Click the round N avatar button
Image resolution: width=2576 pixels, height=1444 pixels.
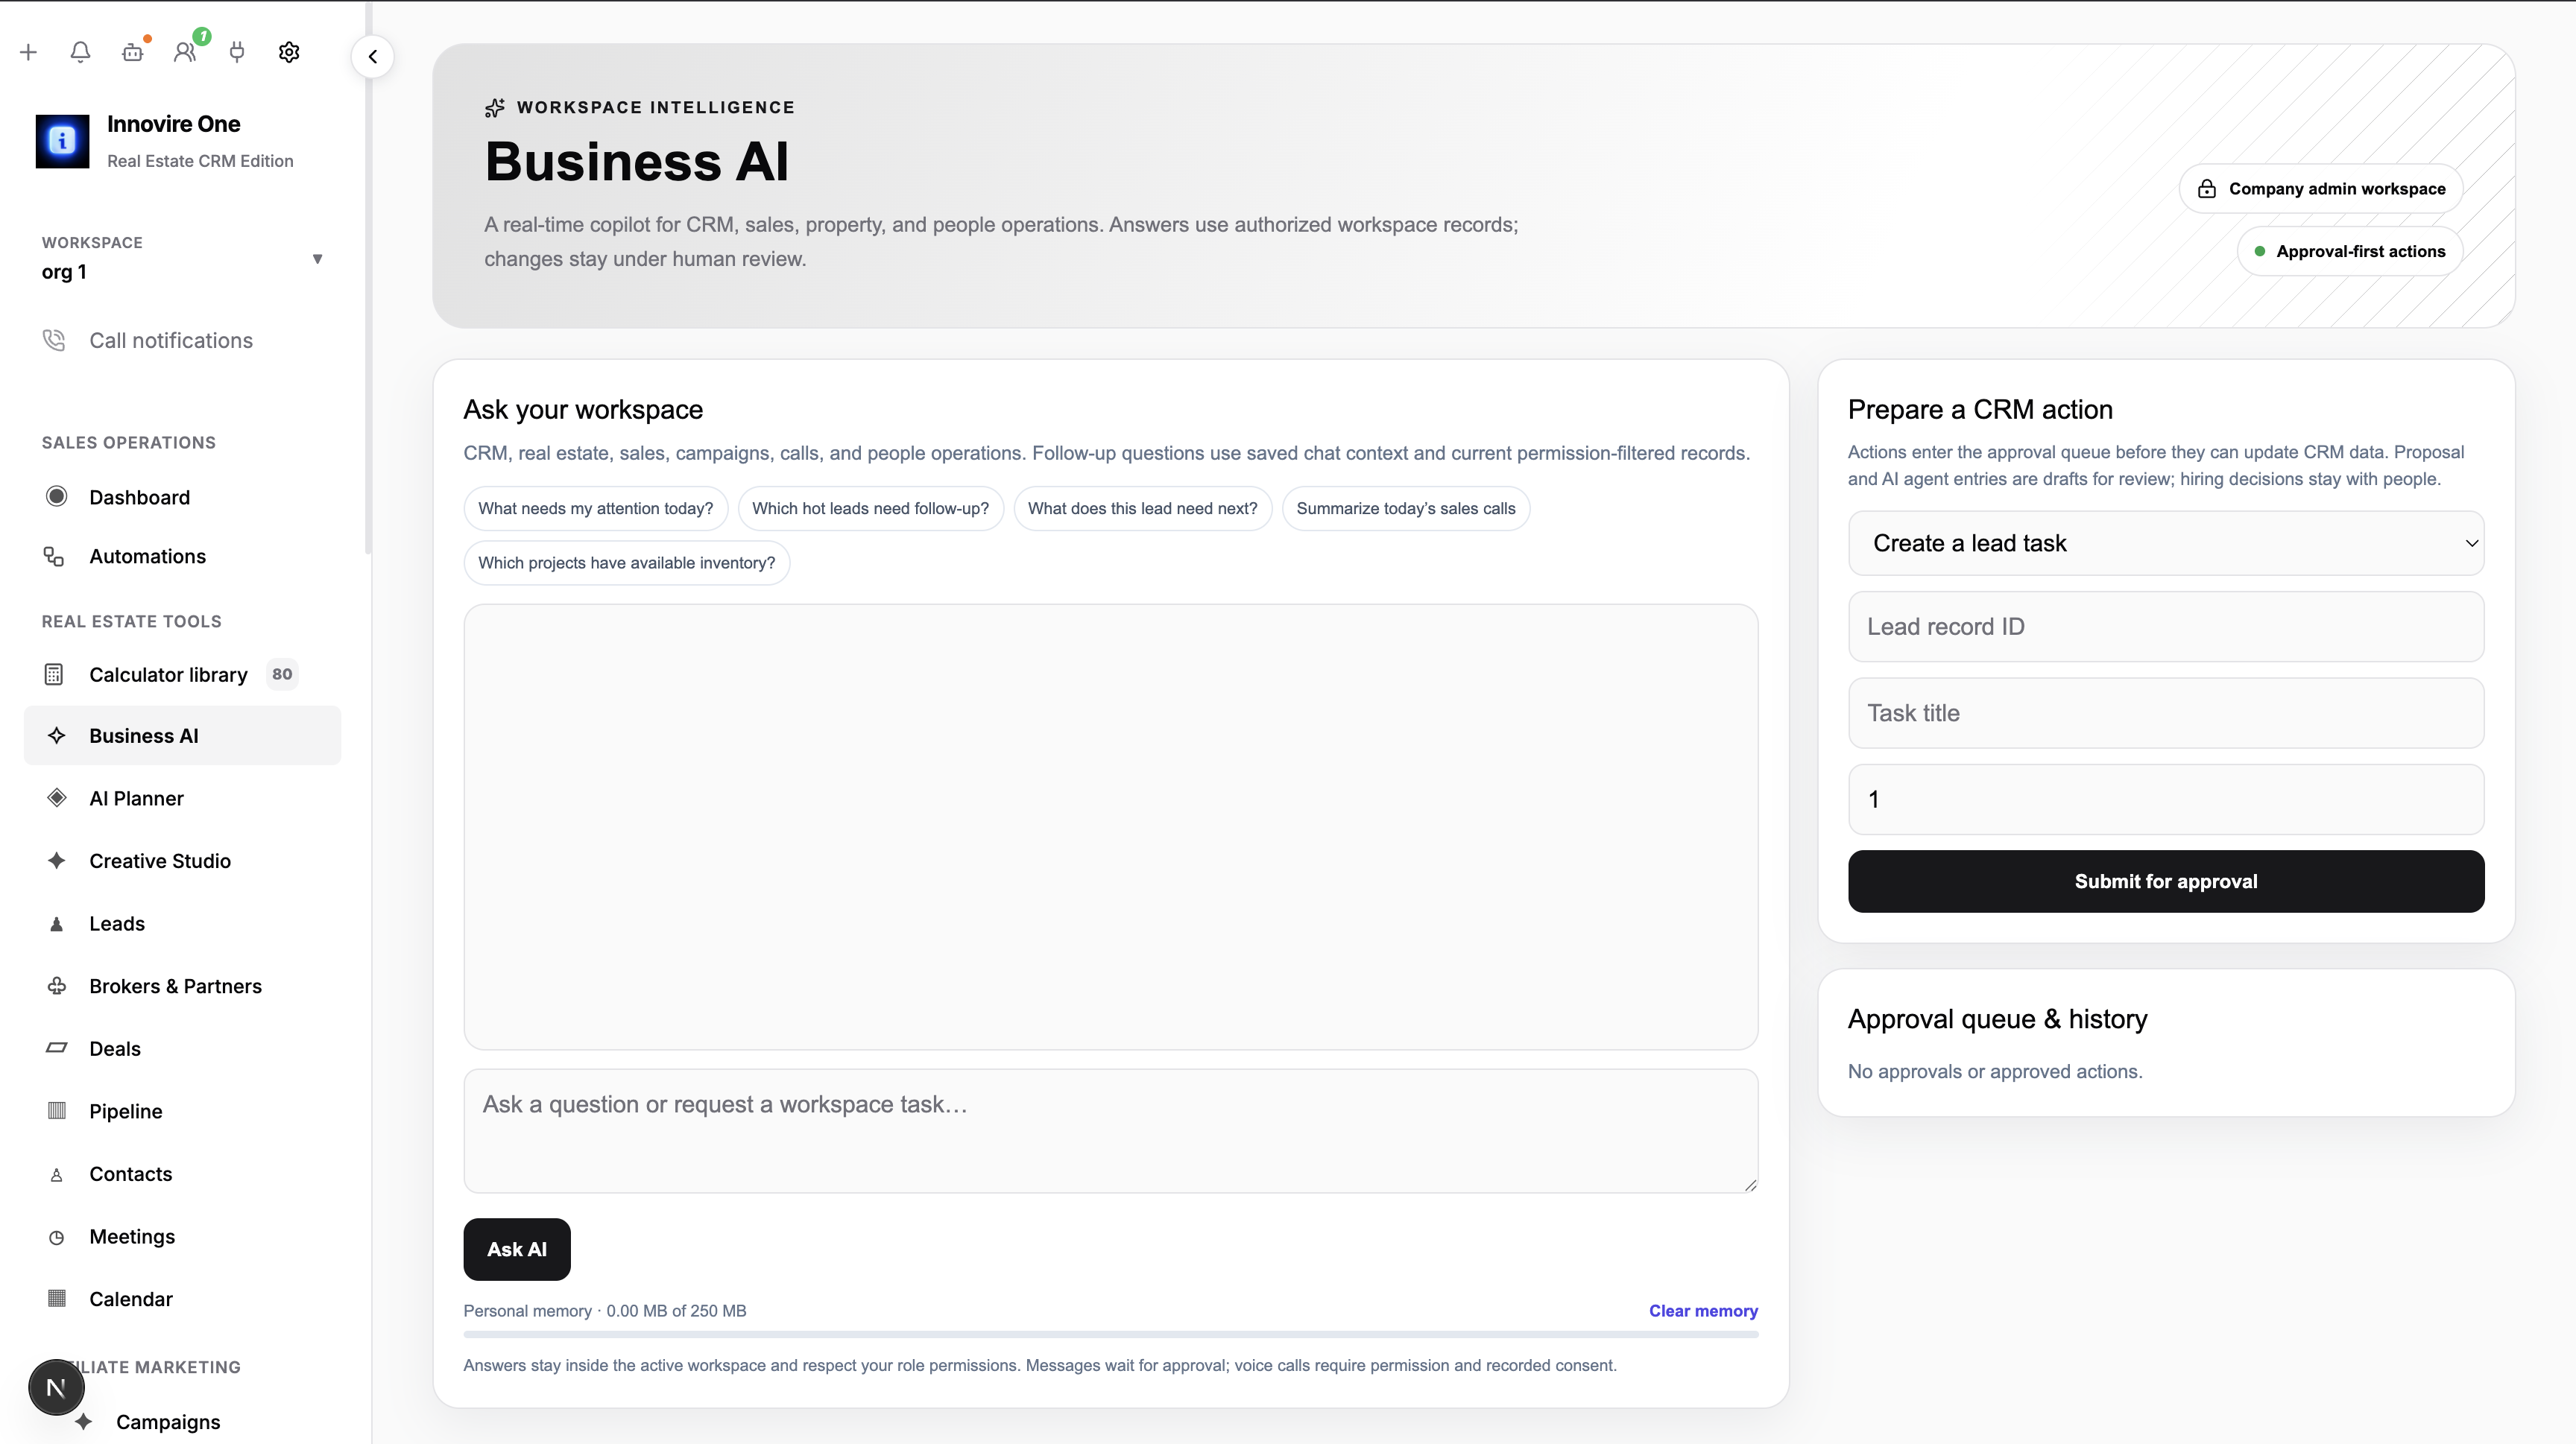[56, 1387]
